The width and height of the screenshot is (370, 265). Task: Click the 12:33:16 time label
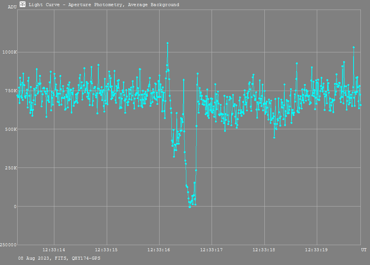(x=158, y=250)
